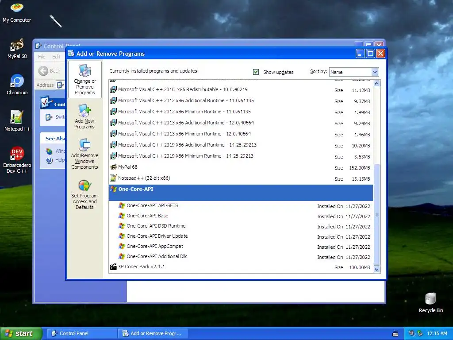The width and height of the screenshot is (453, 340).
Task: Click the MyPal 68 program icon in list
Action: [113, 167]
